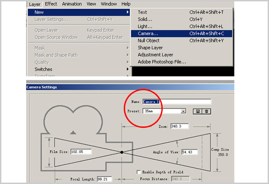Choose Adjustment Layer from the submenu

click(x=182, y=55)
